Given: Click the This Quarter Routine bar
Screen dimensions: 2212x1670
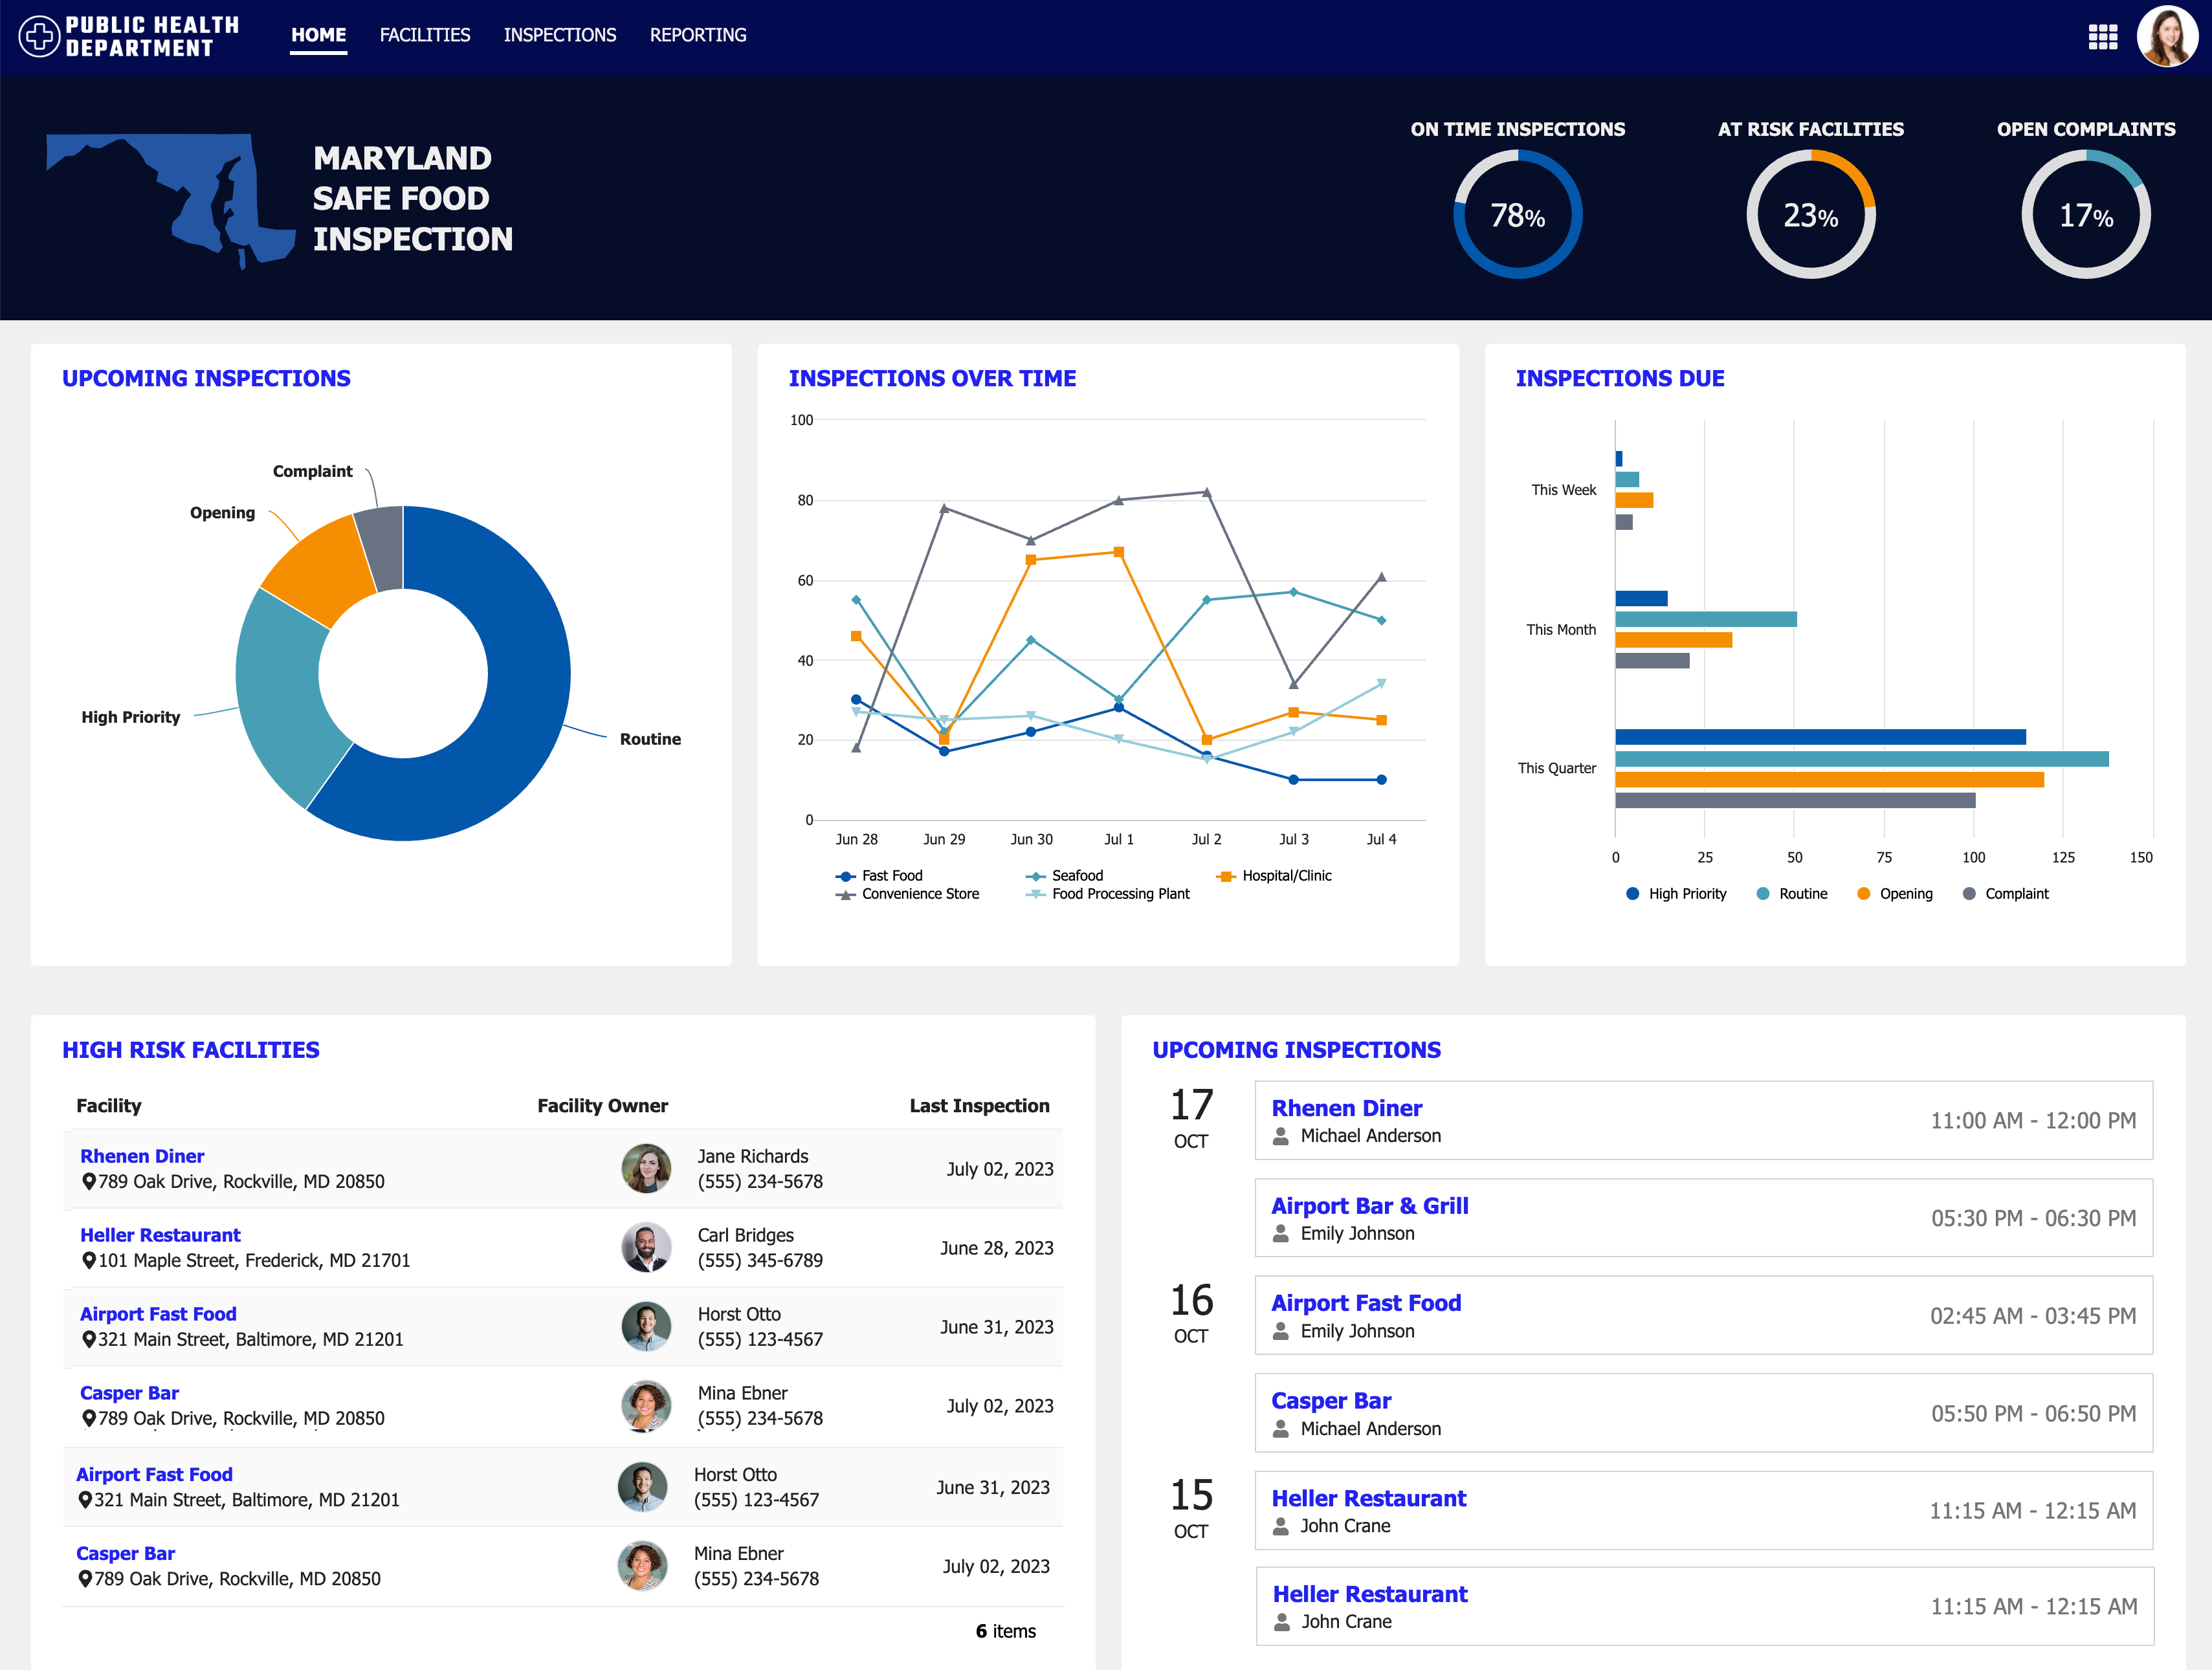Looking at the screenshot, I should 1862,759.
